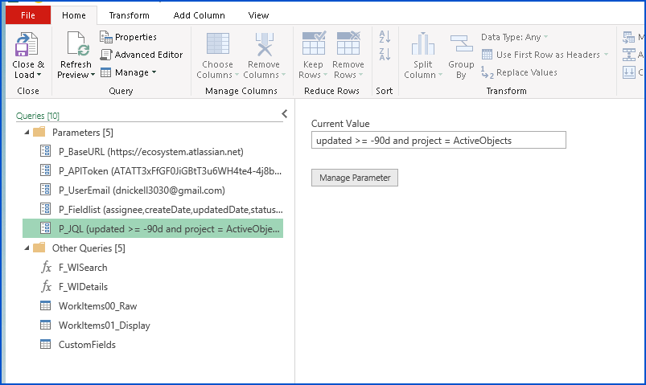This screenshot has height=385, width=646.
Task: Click the Keep Rows icon
Action: [314, 43]
